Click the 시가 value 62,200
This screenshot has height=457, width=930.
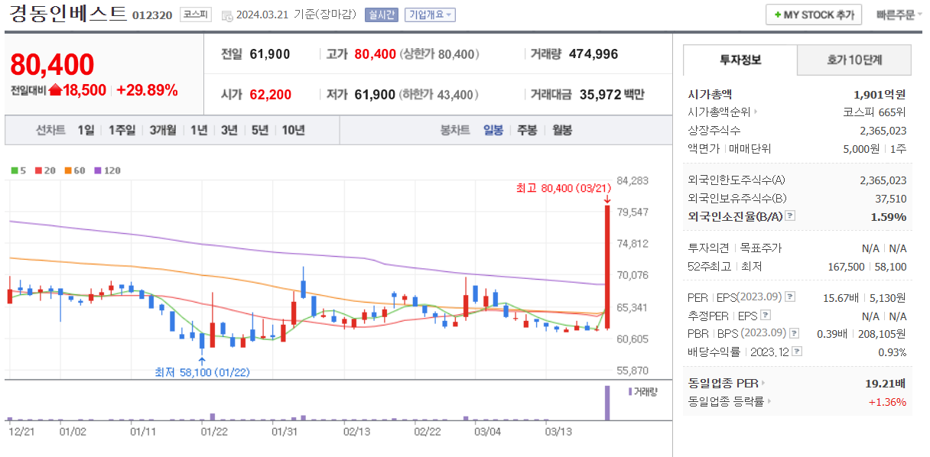click(270, 95)
